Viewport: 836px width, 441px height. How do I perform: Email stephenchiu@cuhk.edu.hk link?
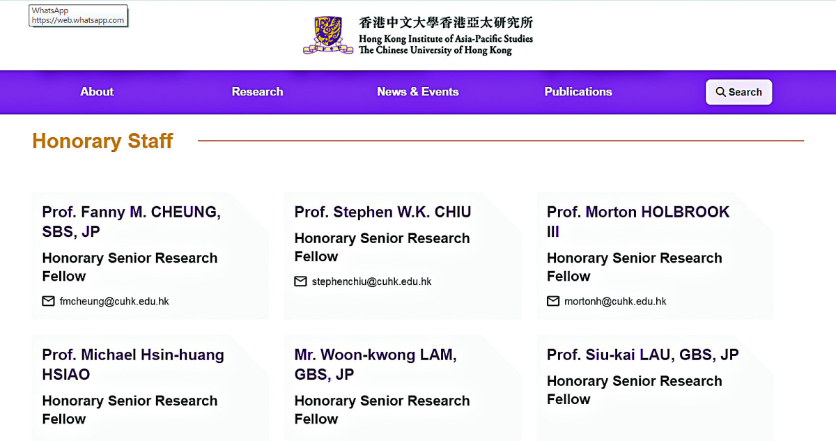pos(372,282)
